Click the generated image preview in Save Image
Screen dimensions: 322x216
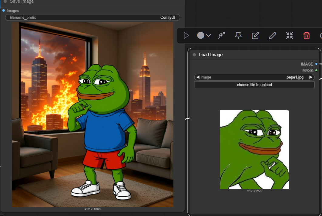click(x=92, y=114)
